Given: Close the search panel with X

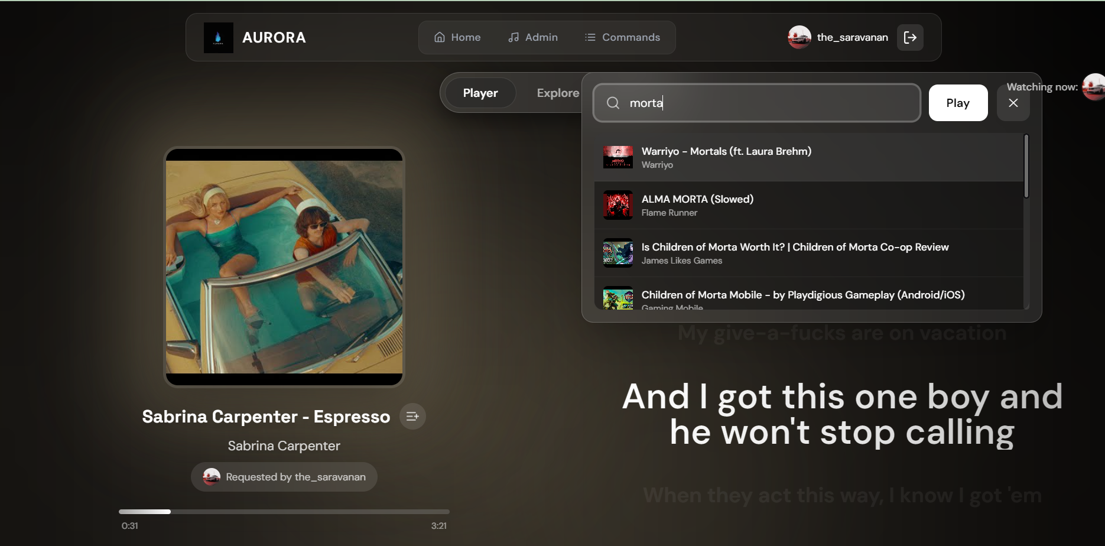Looking at the screenshot, I should click(x=1013, y=103).
